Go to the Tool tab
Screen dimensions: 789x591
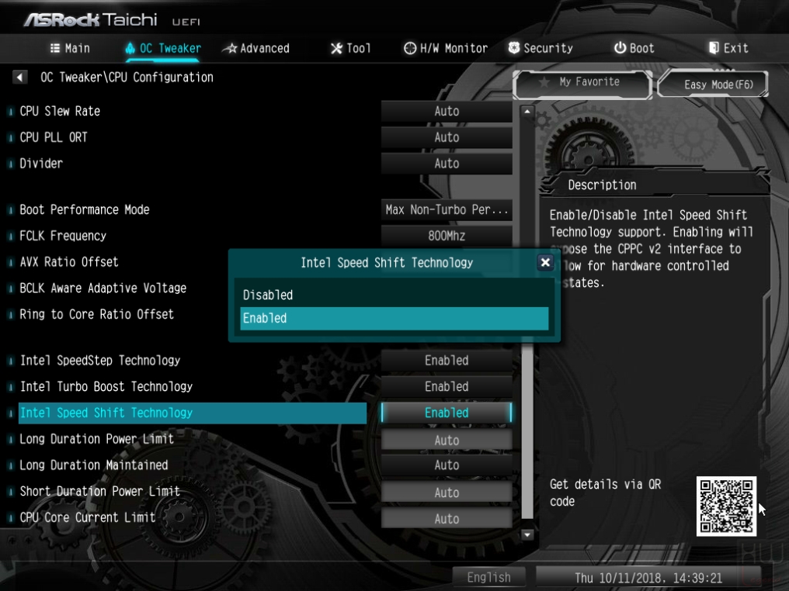(x=351, y=48)
